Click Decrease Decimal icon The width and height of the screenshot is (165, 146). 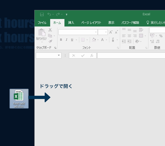158,41
